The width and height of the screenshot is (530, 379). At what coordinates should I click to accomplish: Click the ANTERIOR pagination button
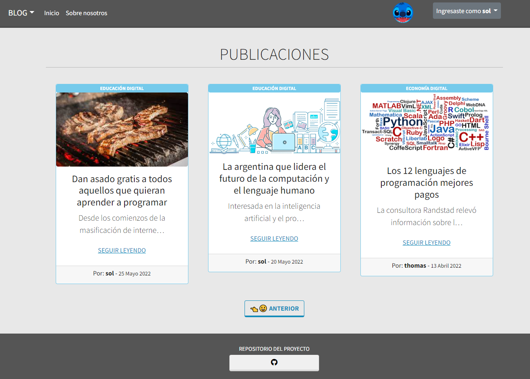pyautogui.click(x=274, y=309)
